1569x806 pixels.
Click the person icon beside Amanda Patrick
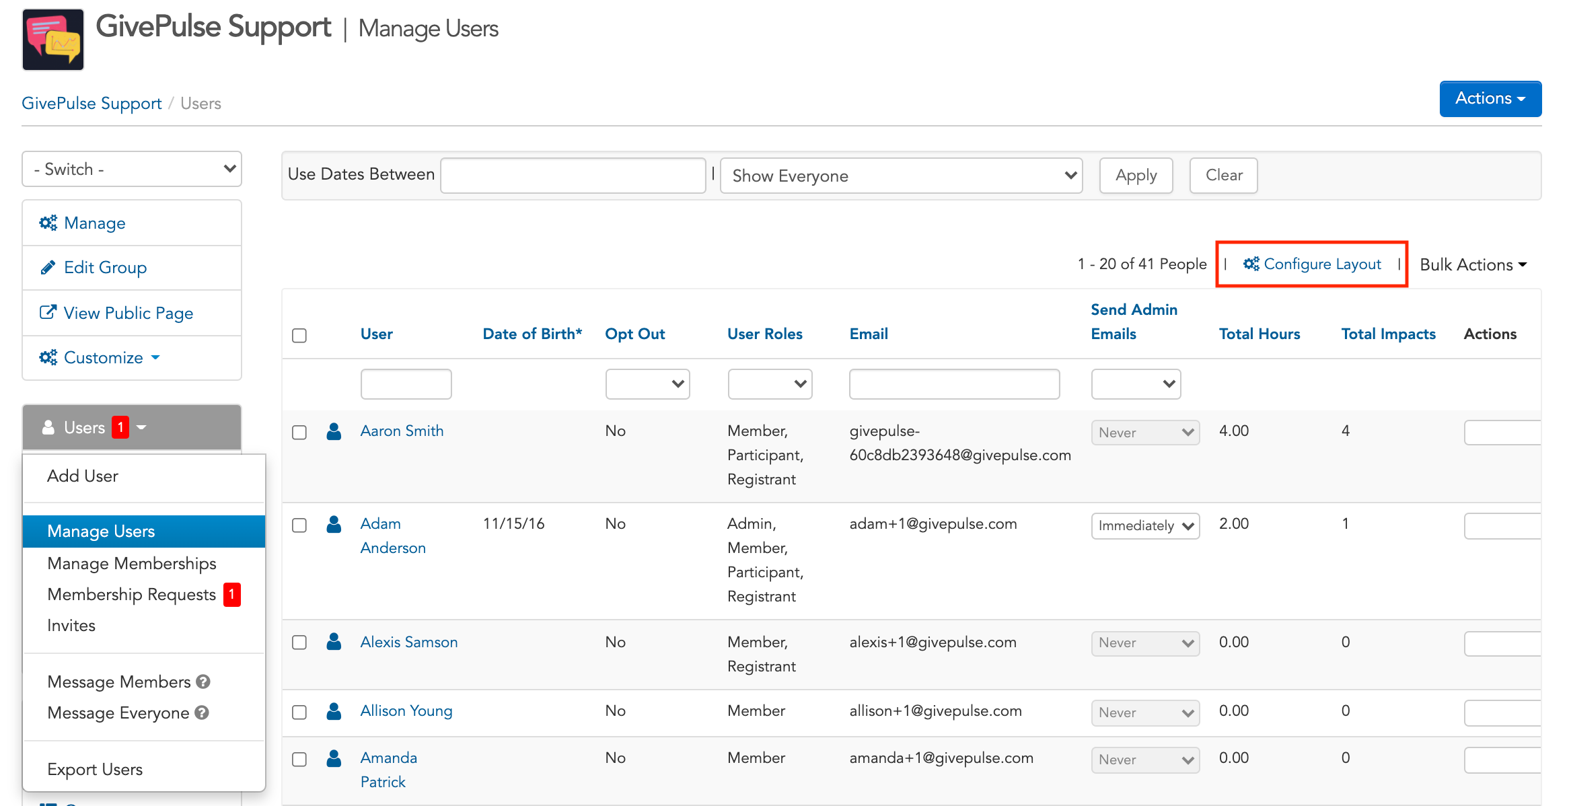334,758
